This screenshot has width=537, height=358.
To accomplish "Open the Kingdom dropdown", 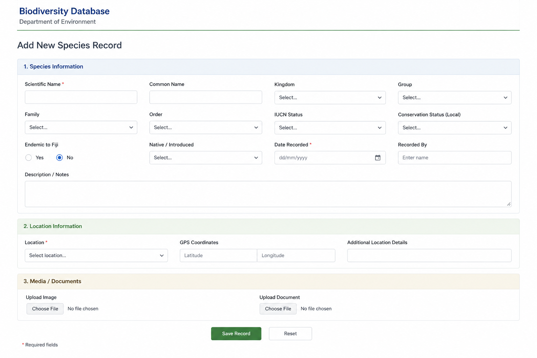I will pyautogui.click(x=330, y=98).
